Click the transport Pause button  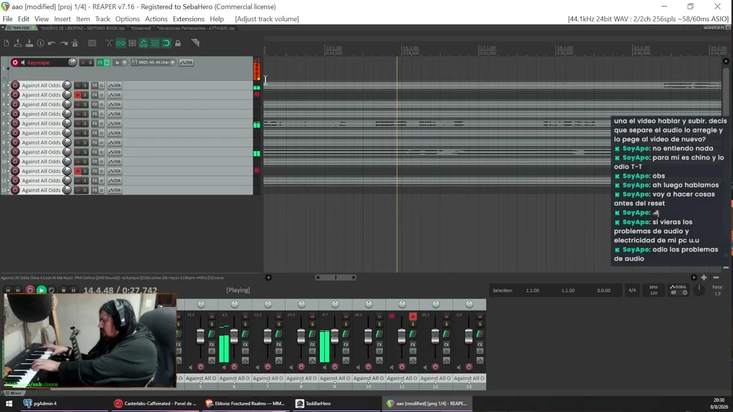pos(73,291)
